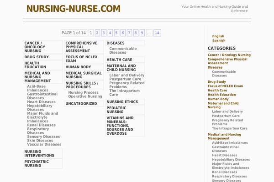Open sidebar Comprehensive Physical Assessment category
The width and height of the screenshot is (274, 182).
(227, 61)
